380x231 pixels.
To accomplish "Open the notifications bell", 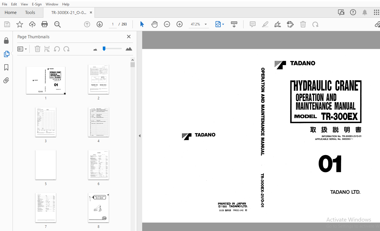I will pos(365,12).
